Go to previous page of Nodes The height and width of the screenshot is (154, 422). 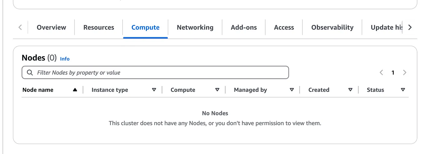[x=381, y=72]
